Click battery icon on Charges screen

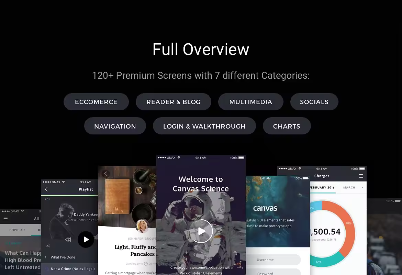pyautogui.click(x=362, y=168)
